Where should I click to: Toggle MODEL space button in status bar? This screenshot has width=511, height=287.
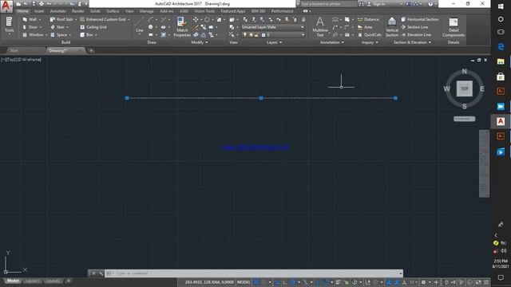pos(244,282)
